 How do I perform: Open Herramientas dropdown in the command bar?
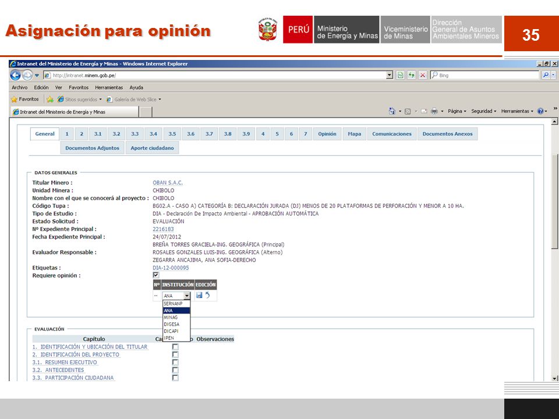pyautogui.click(x=517, y=111)
